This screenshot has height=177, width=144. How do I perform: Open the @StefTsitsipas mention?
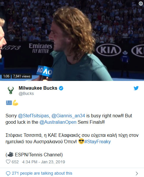(x=34, y=116)
